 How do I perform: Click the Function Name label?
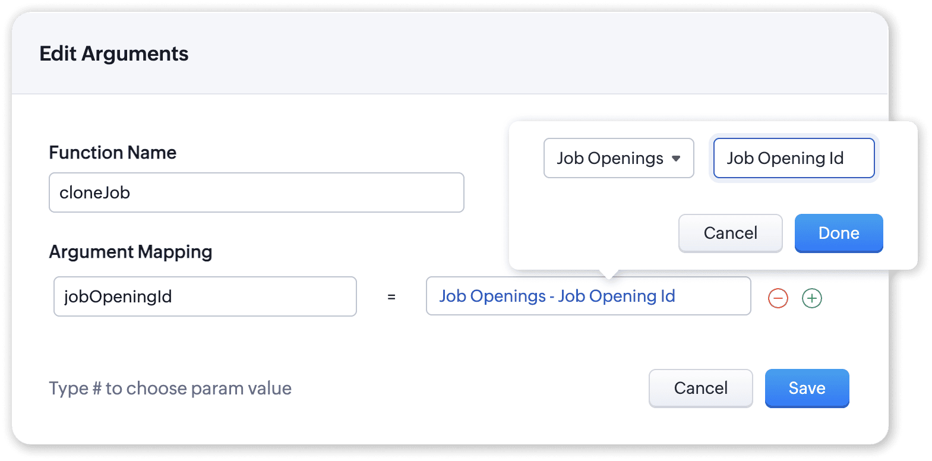(112, 153)
